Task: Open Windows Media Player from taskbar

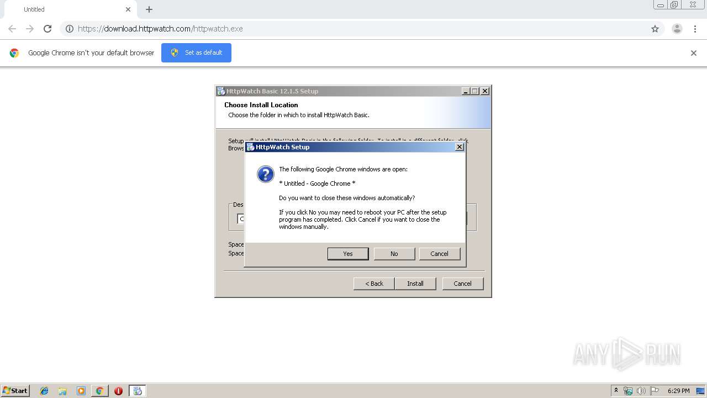Action: click(81, 391)
